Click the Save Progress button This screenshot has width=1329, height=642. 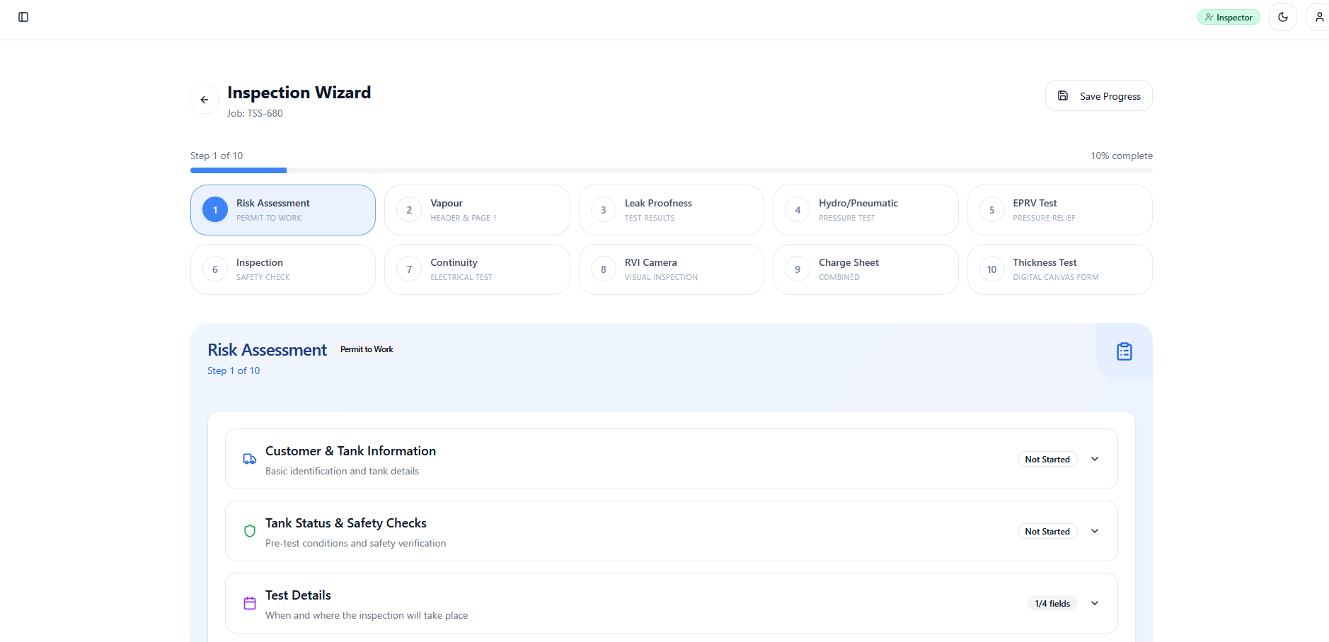tap(1098, 95)
